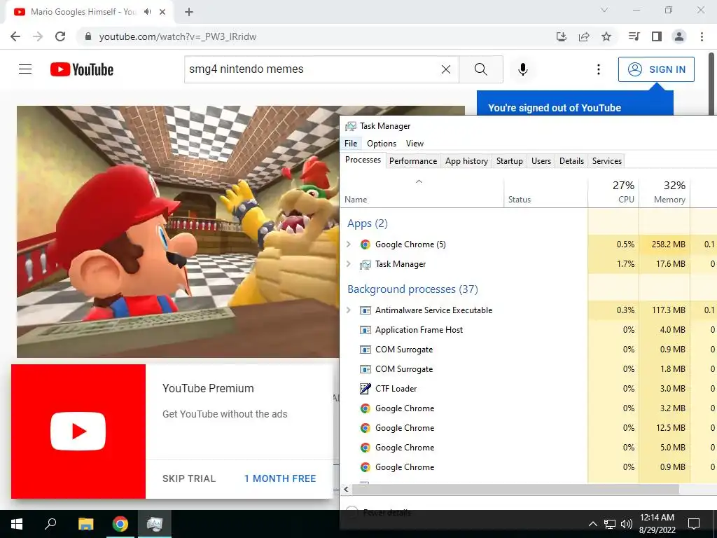Open clock showing 12:14 AM
The image size is (717, 538).
657,524
